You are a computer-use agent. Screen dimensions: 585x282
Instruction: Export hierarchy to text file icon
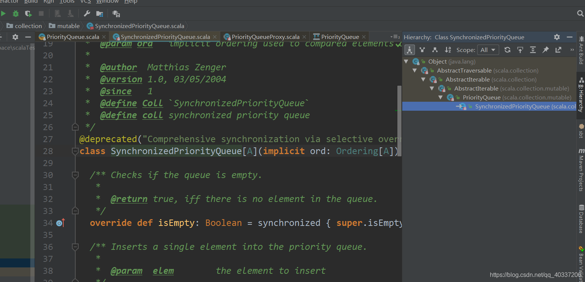558,50
